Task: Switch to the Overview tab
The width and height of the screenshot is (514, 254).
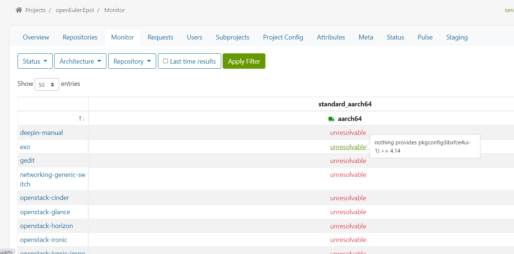Action: tap(36, 37)
